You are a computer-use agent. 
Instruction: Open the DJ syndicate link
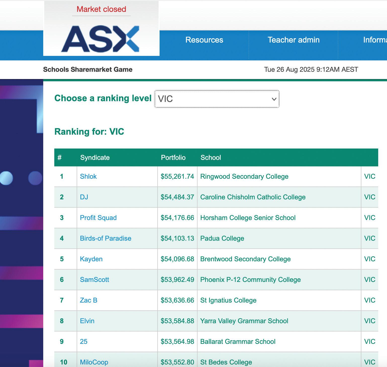point(84,197)
